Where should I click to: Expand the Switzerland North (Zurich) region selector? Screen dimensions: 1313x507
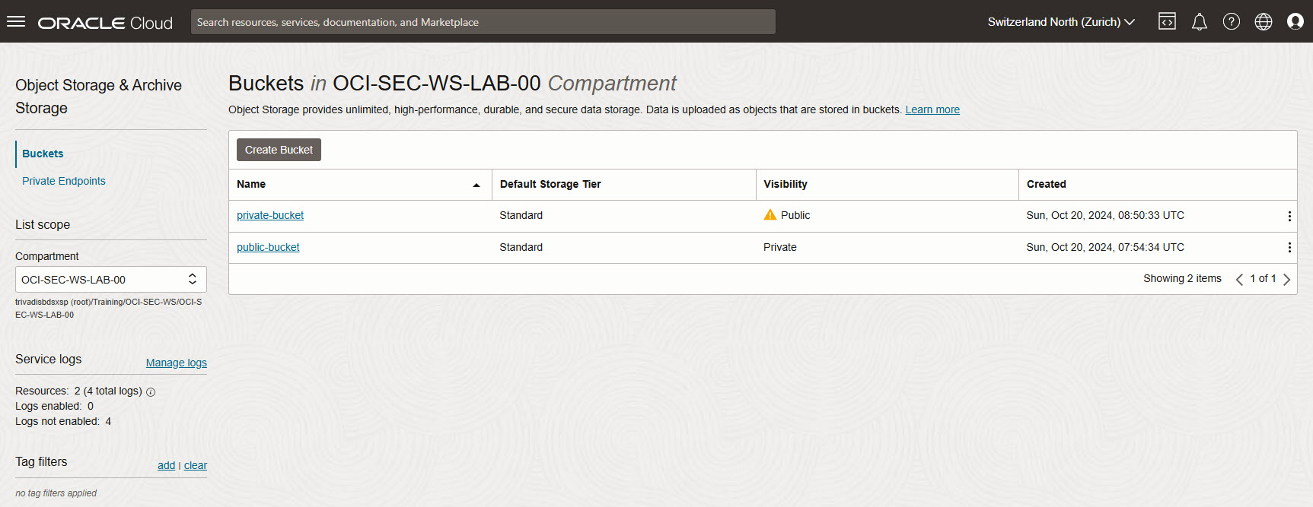(1061, 22)
